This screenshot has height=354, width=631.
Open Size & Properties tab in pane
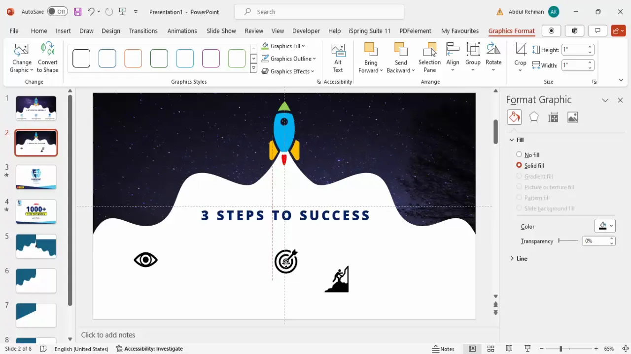[x=553, y=117]
